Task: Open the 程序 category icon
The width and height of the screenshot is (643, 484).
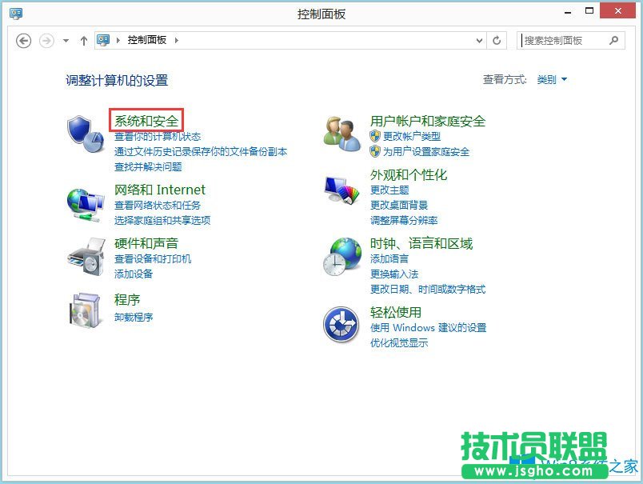Action: tap(83, 311)
